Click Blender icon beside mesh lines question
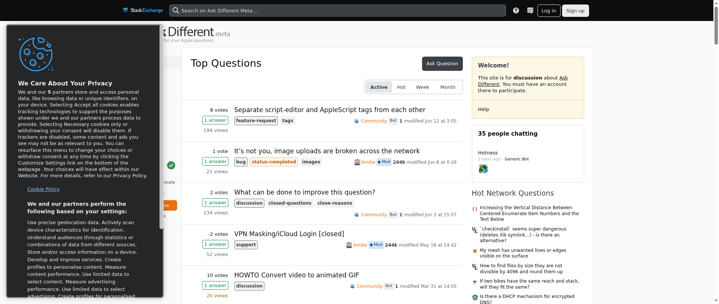 [475, 252]
